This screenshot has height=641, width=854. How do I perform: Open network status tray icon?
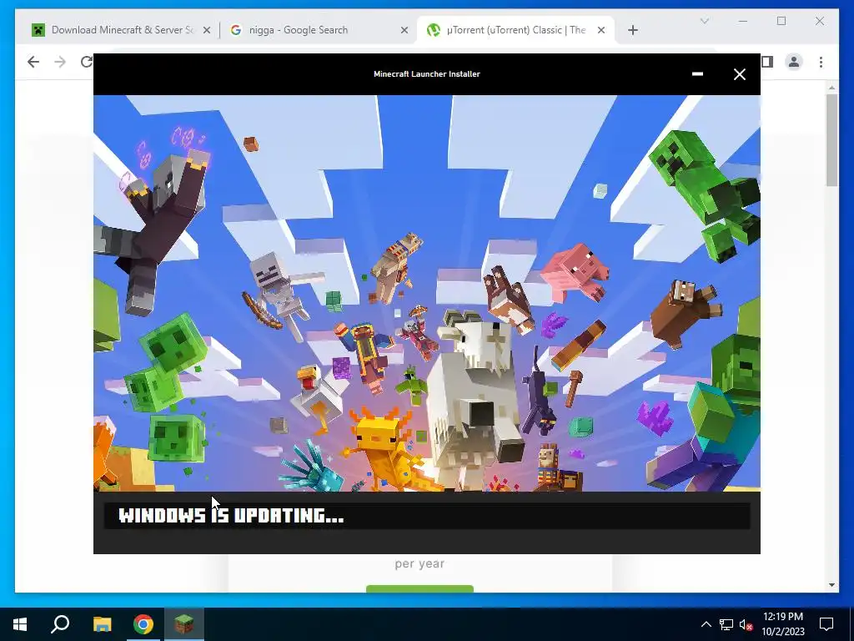pyautogui.click(x=726, y=624)
